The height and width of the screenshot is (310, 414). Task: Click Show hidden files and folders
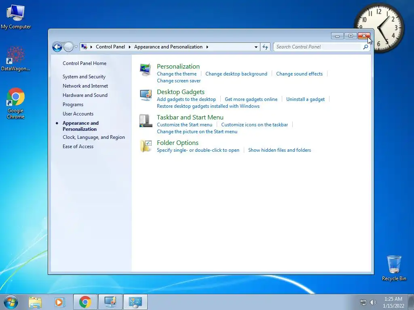280,150
